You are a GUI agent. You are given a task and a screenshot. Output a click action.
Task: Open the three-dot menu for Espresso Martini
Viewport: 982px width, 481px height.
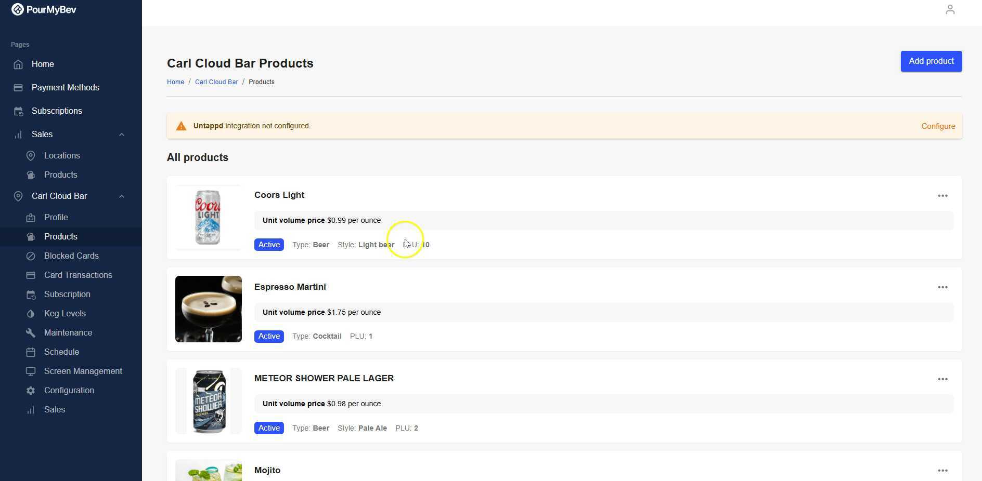pyautogui.click(x=942, y=287)
